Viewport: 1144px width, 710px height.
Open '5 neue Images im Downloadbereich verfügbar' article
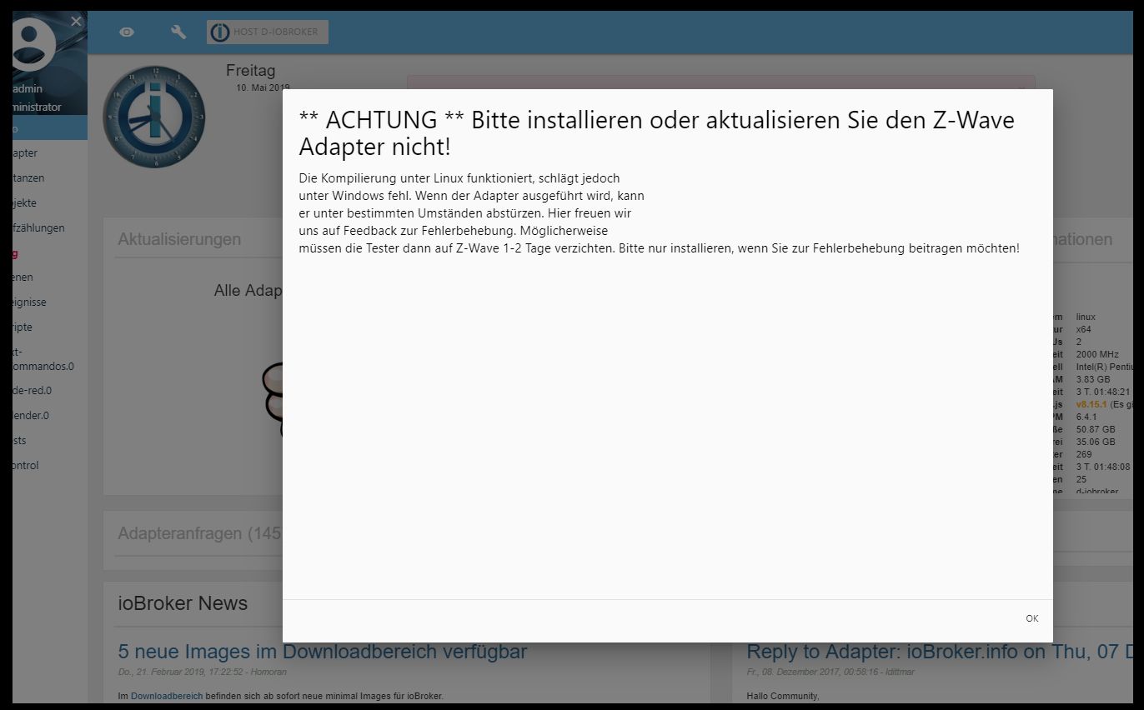coord(323,652)
